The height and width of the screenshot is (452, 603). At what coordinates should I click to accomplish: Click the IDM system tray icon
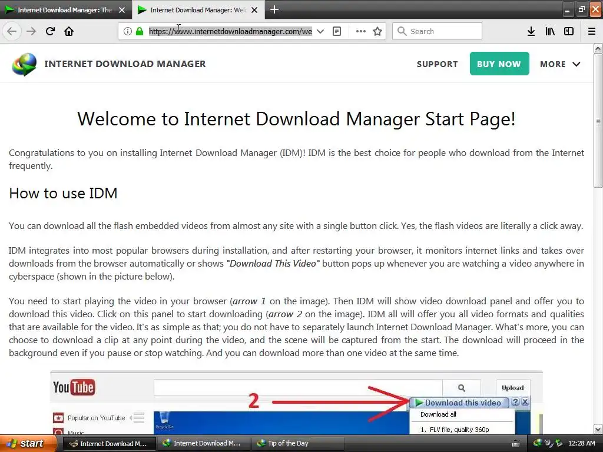[x=538, y=443]
